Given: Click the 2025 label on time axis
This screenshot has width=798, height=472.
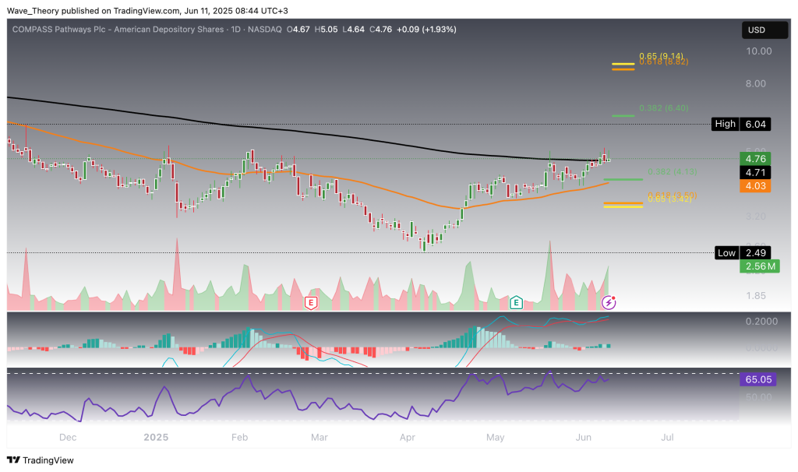Looking at the screenshot, I should pyautogui.click(x=156, y=438).
